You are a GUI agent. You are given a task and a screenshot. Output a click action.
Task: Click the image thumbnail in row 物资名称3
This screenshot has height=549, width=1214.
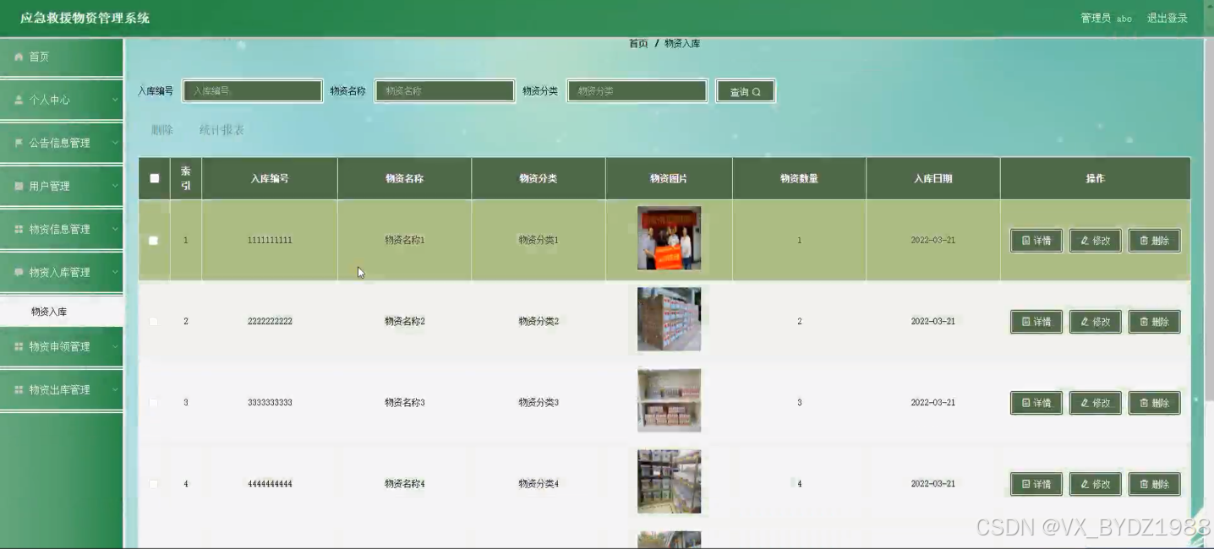[x=669, y=400]
